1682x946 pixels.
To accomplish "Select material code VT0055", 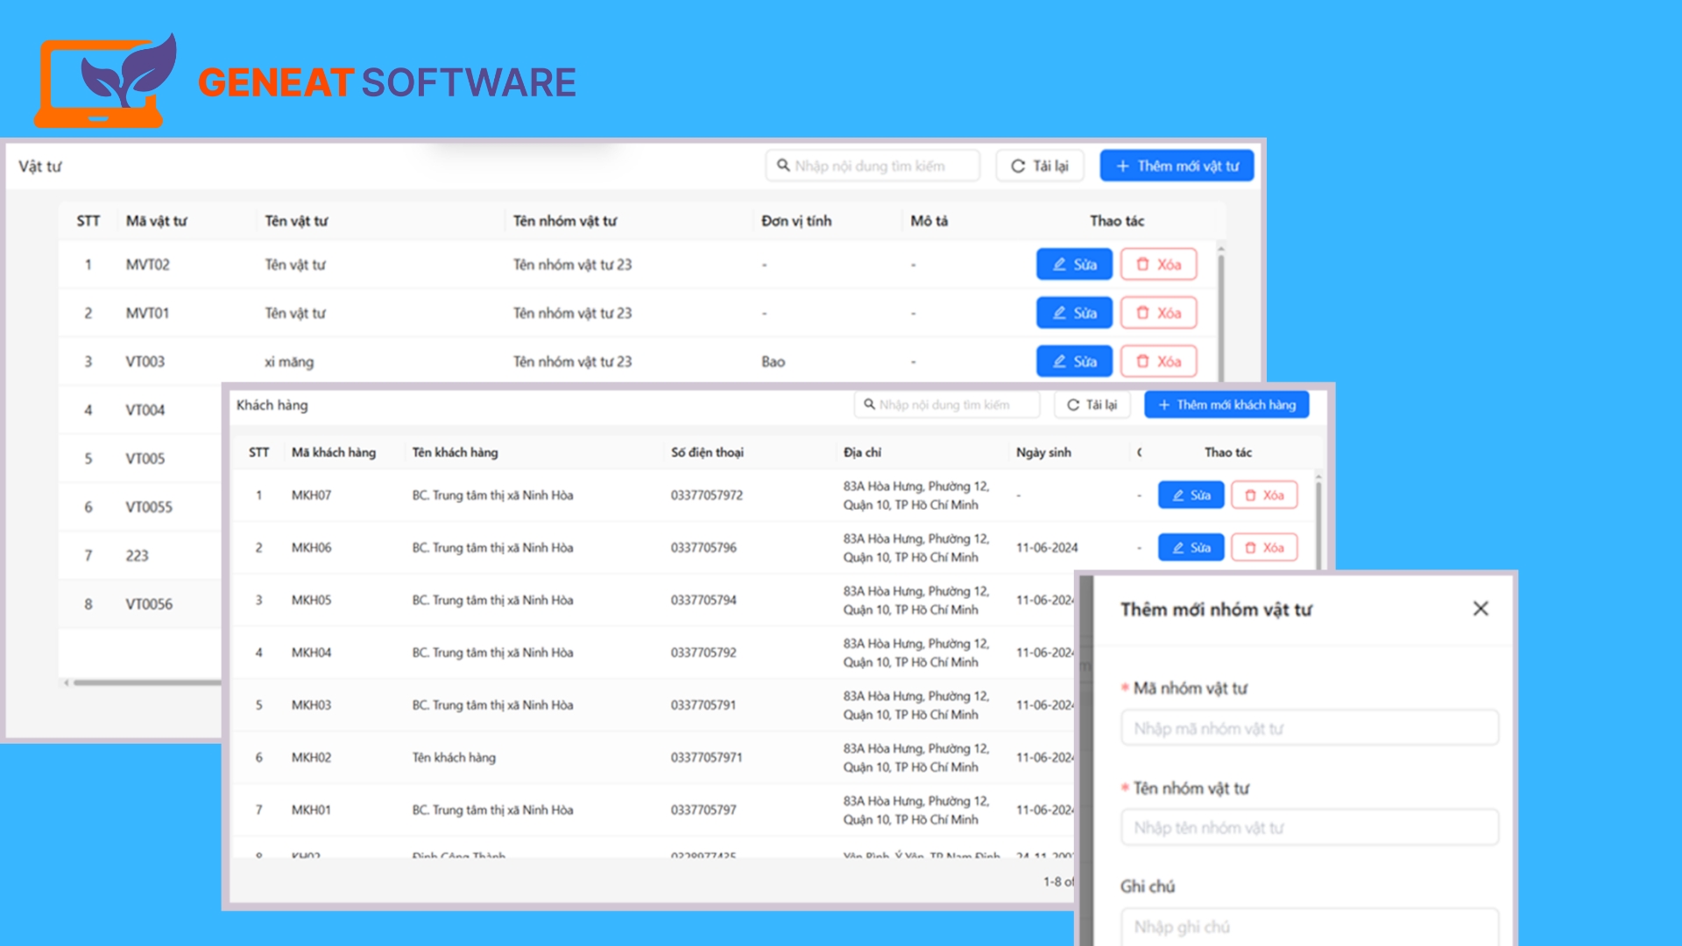I will click(x=149, y=507).
